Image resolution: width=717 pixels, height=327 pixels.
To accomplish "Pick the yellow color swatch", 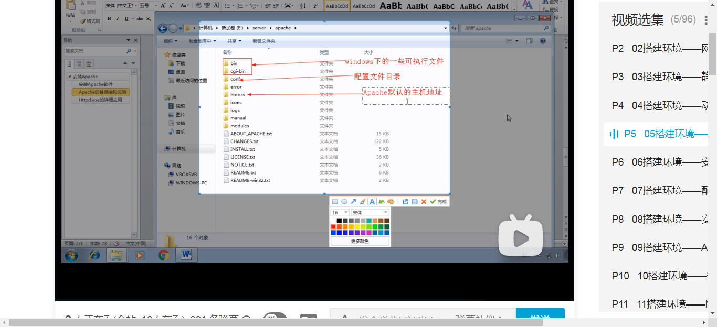I will [357, 227].
